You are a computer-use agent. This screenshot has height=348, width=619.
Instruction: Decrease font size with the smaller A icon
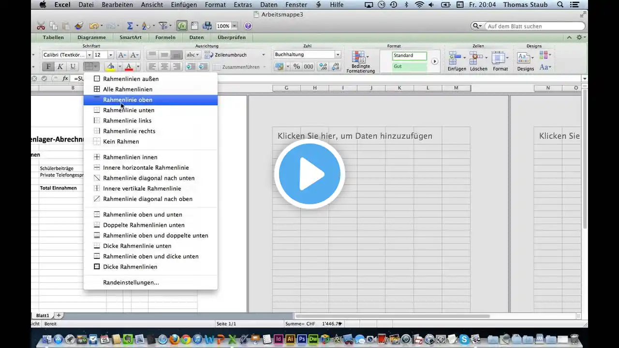click(x=134, y=55)
